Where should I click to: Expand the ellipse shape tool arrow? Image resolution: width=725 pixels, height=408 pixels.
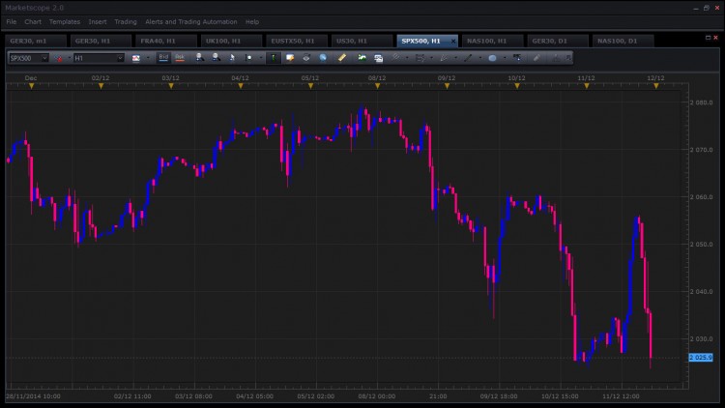click(505, 58)
